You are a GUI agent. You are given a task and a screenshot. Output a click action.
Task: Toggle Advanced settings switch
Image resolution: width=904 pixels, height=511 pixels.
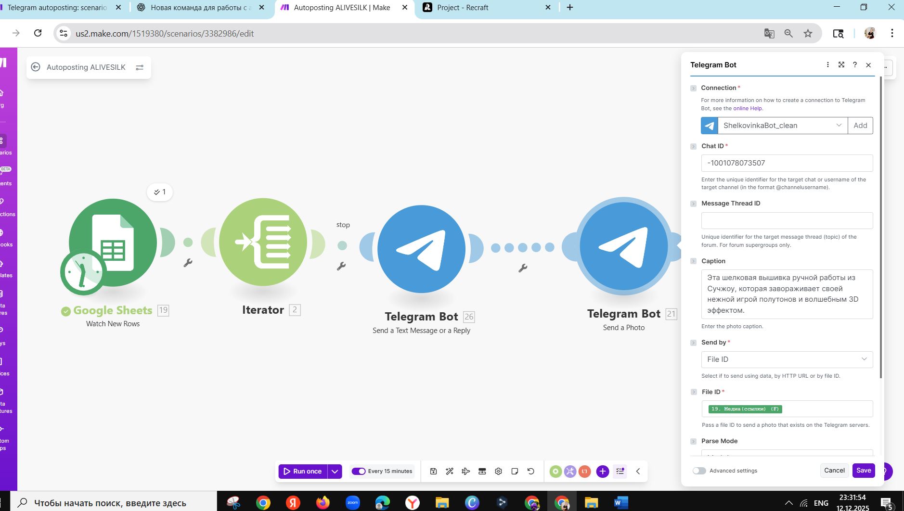pyautogui.click(x=699, y=471)
